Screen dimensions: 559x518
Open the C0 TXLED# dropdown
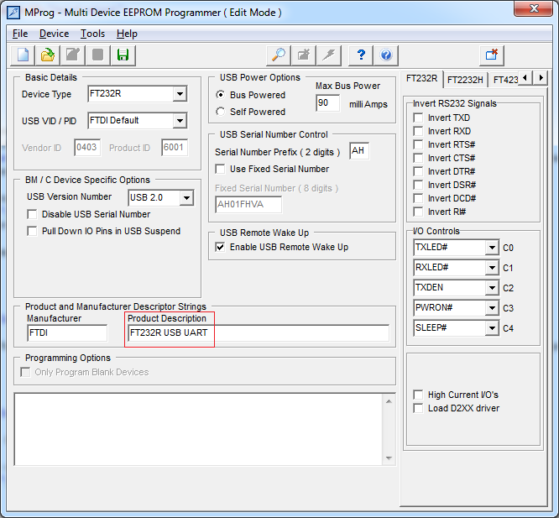pos(491,248)
